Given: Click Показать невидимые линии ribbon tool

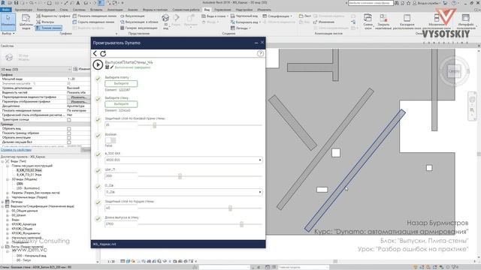Looking at the screenshot, I should (95, 16).
